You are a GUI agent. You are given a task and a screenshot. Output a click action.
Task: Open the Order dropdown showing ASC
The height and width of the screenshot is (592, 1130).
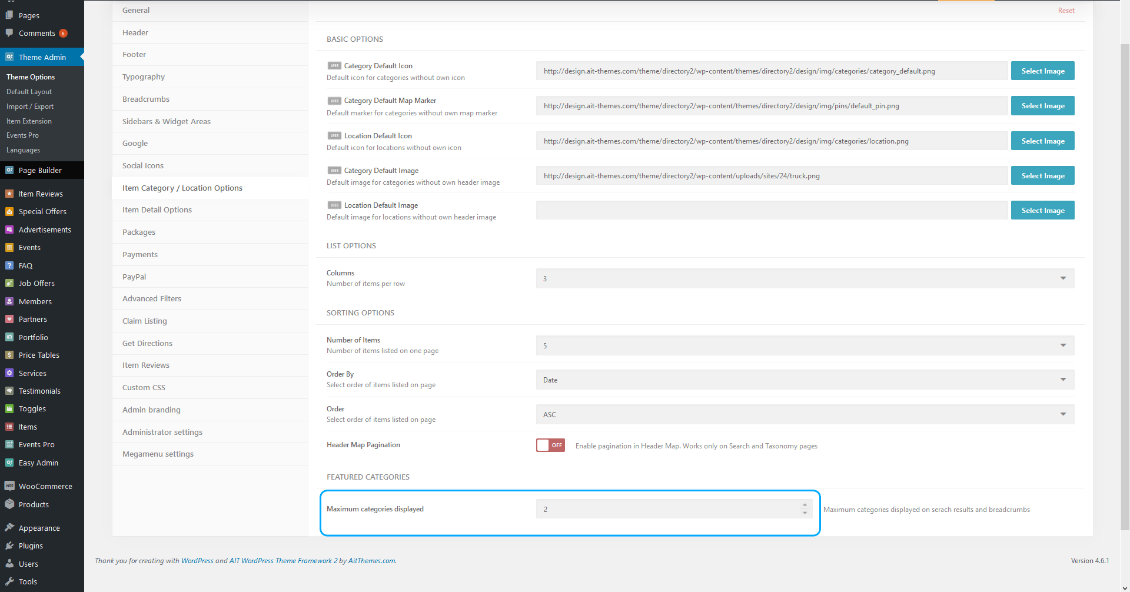[x=805, y=414]
